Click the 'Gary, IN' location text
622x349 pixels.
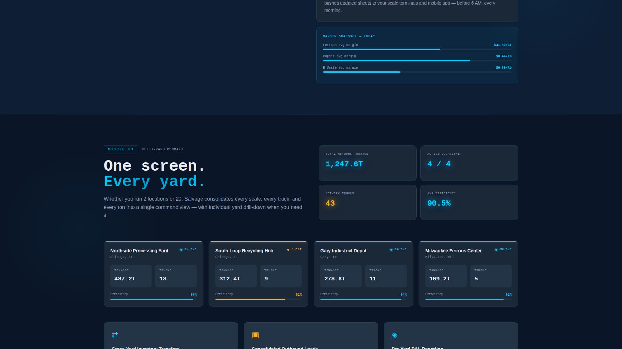328,257
